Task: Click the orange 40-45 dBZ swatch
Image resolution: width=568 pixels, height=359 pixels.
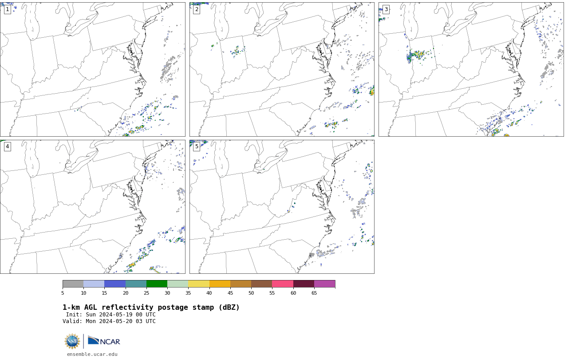Action: coord(220,284)
